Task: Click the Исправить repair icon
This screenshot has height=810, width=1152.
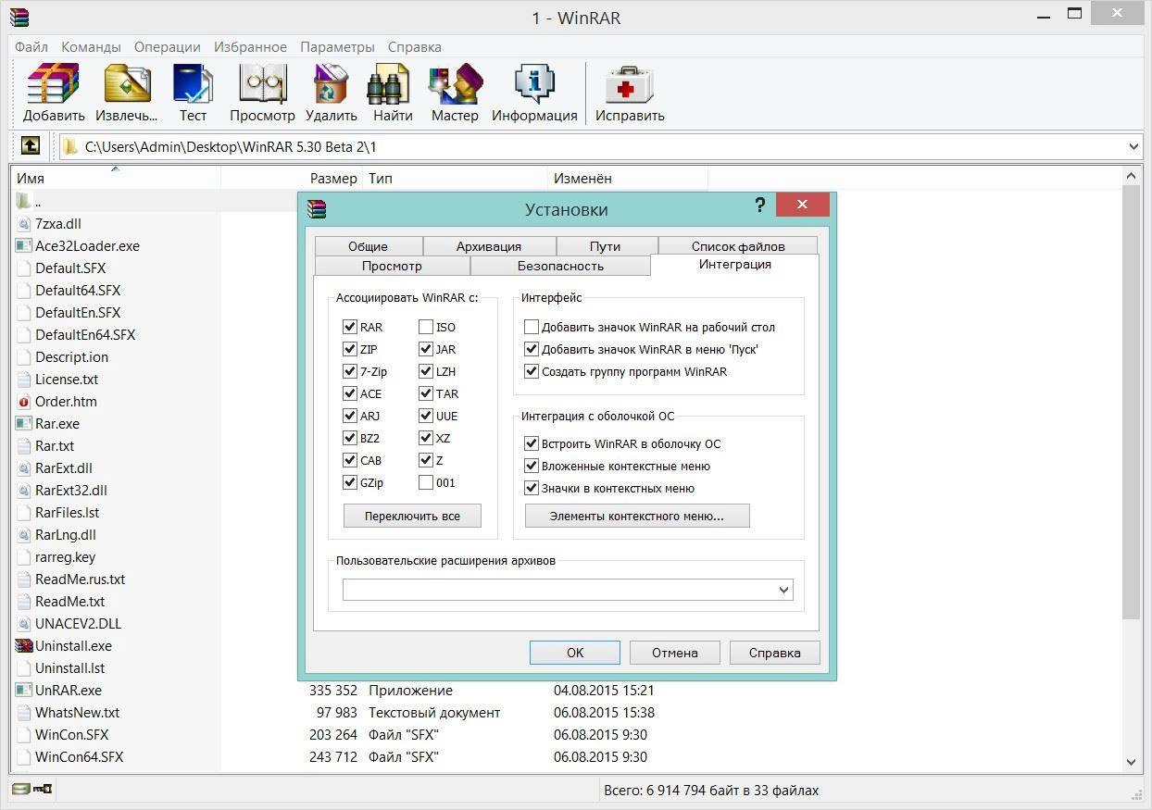Action: point(630,83)
